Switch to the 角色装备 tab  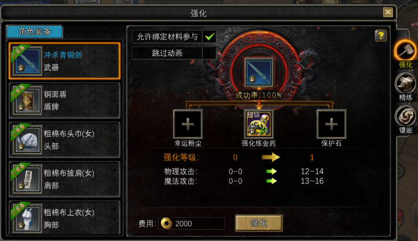coord(35,32)
